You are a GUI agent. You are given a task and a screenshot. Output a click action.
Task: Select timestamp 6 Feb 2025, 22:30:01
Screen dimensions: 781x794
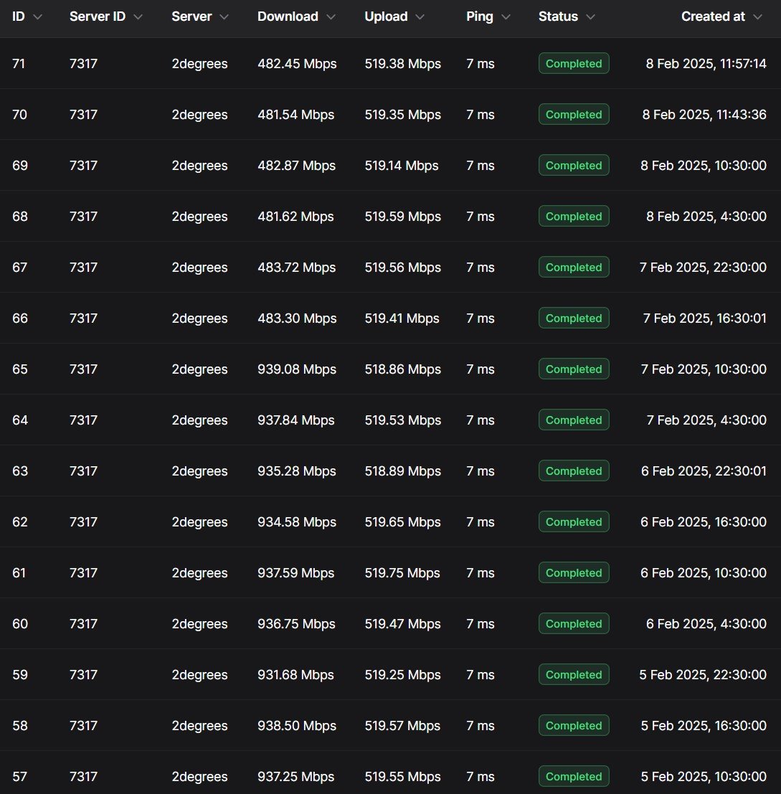coord(704,471)
